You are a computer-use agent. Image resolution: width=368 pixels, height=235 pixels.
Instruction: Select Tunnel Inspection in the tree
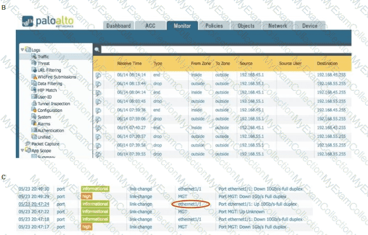click(x=54, y=104)
